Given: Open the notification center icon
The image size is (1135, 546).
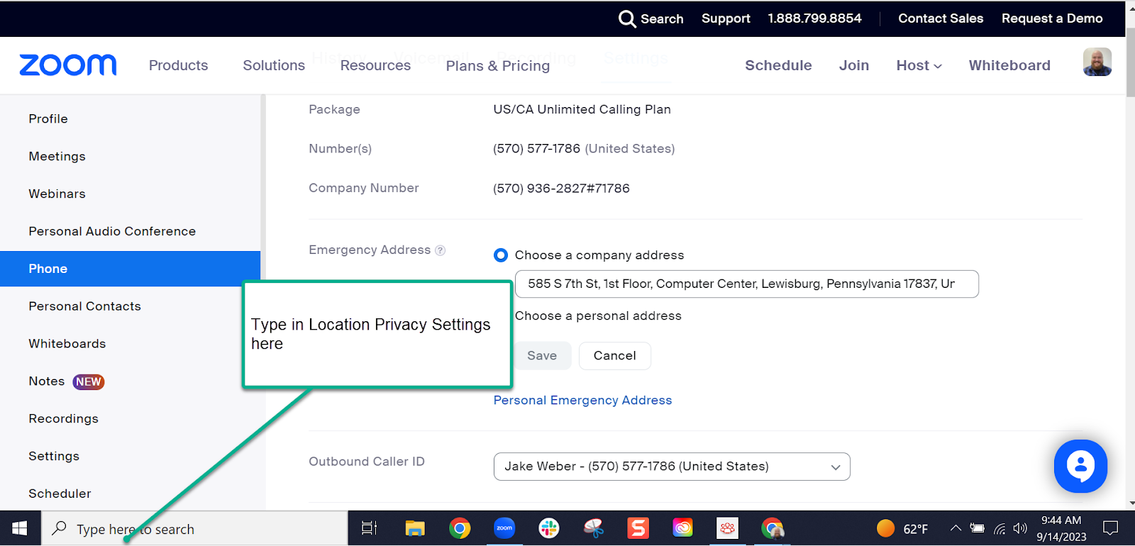Looking at the screenshot, I should 1110,528.
